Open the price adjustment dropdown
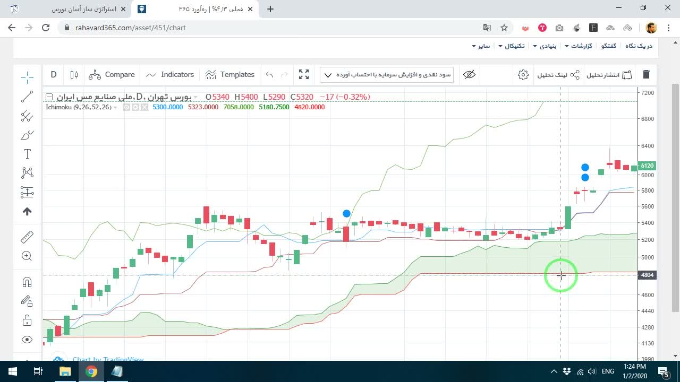Image resolution: width=680 pixels, height=382 pixels. [387, 75]
